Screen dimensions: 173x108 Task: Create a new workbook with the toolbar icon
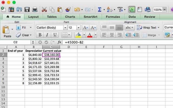[3, 9]
